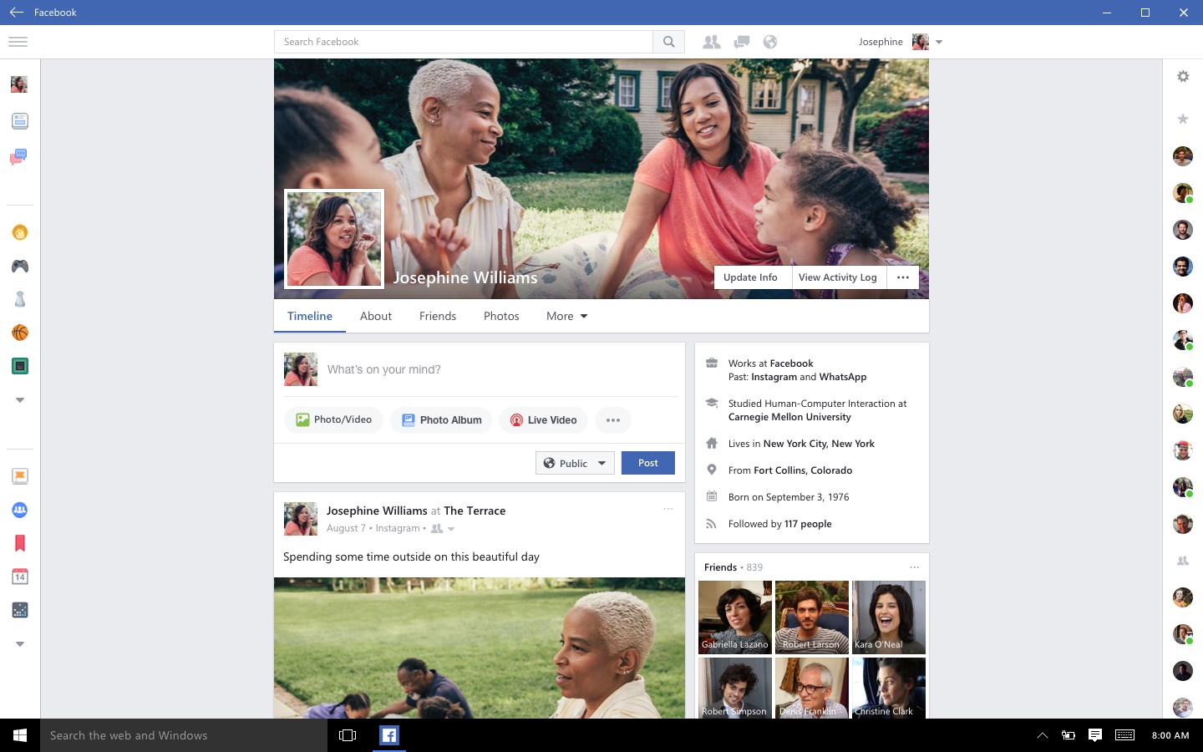Expand the explore list arrow below apps icon
This screenshot has height=752, width=1203.
click(20, 644)
